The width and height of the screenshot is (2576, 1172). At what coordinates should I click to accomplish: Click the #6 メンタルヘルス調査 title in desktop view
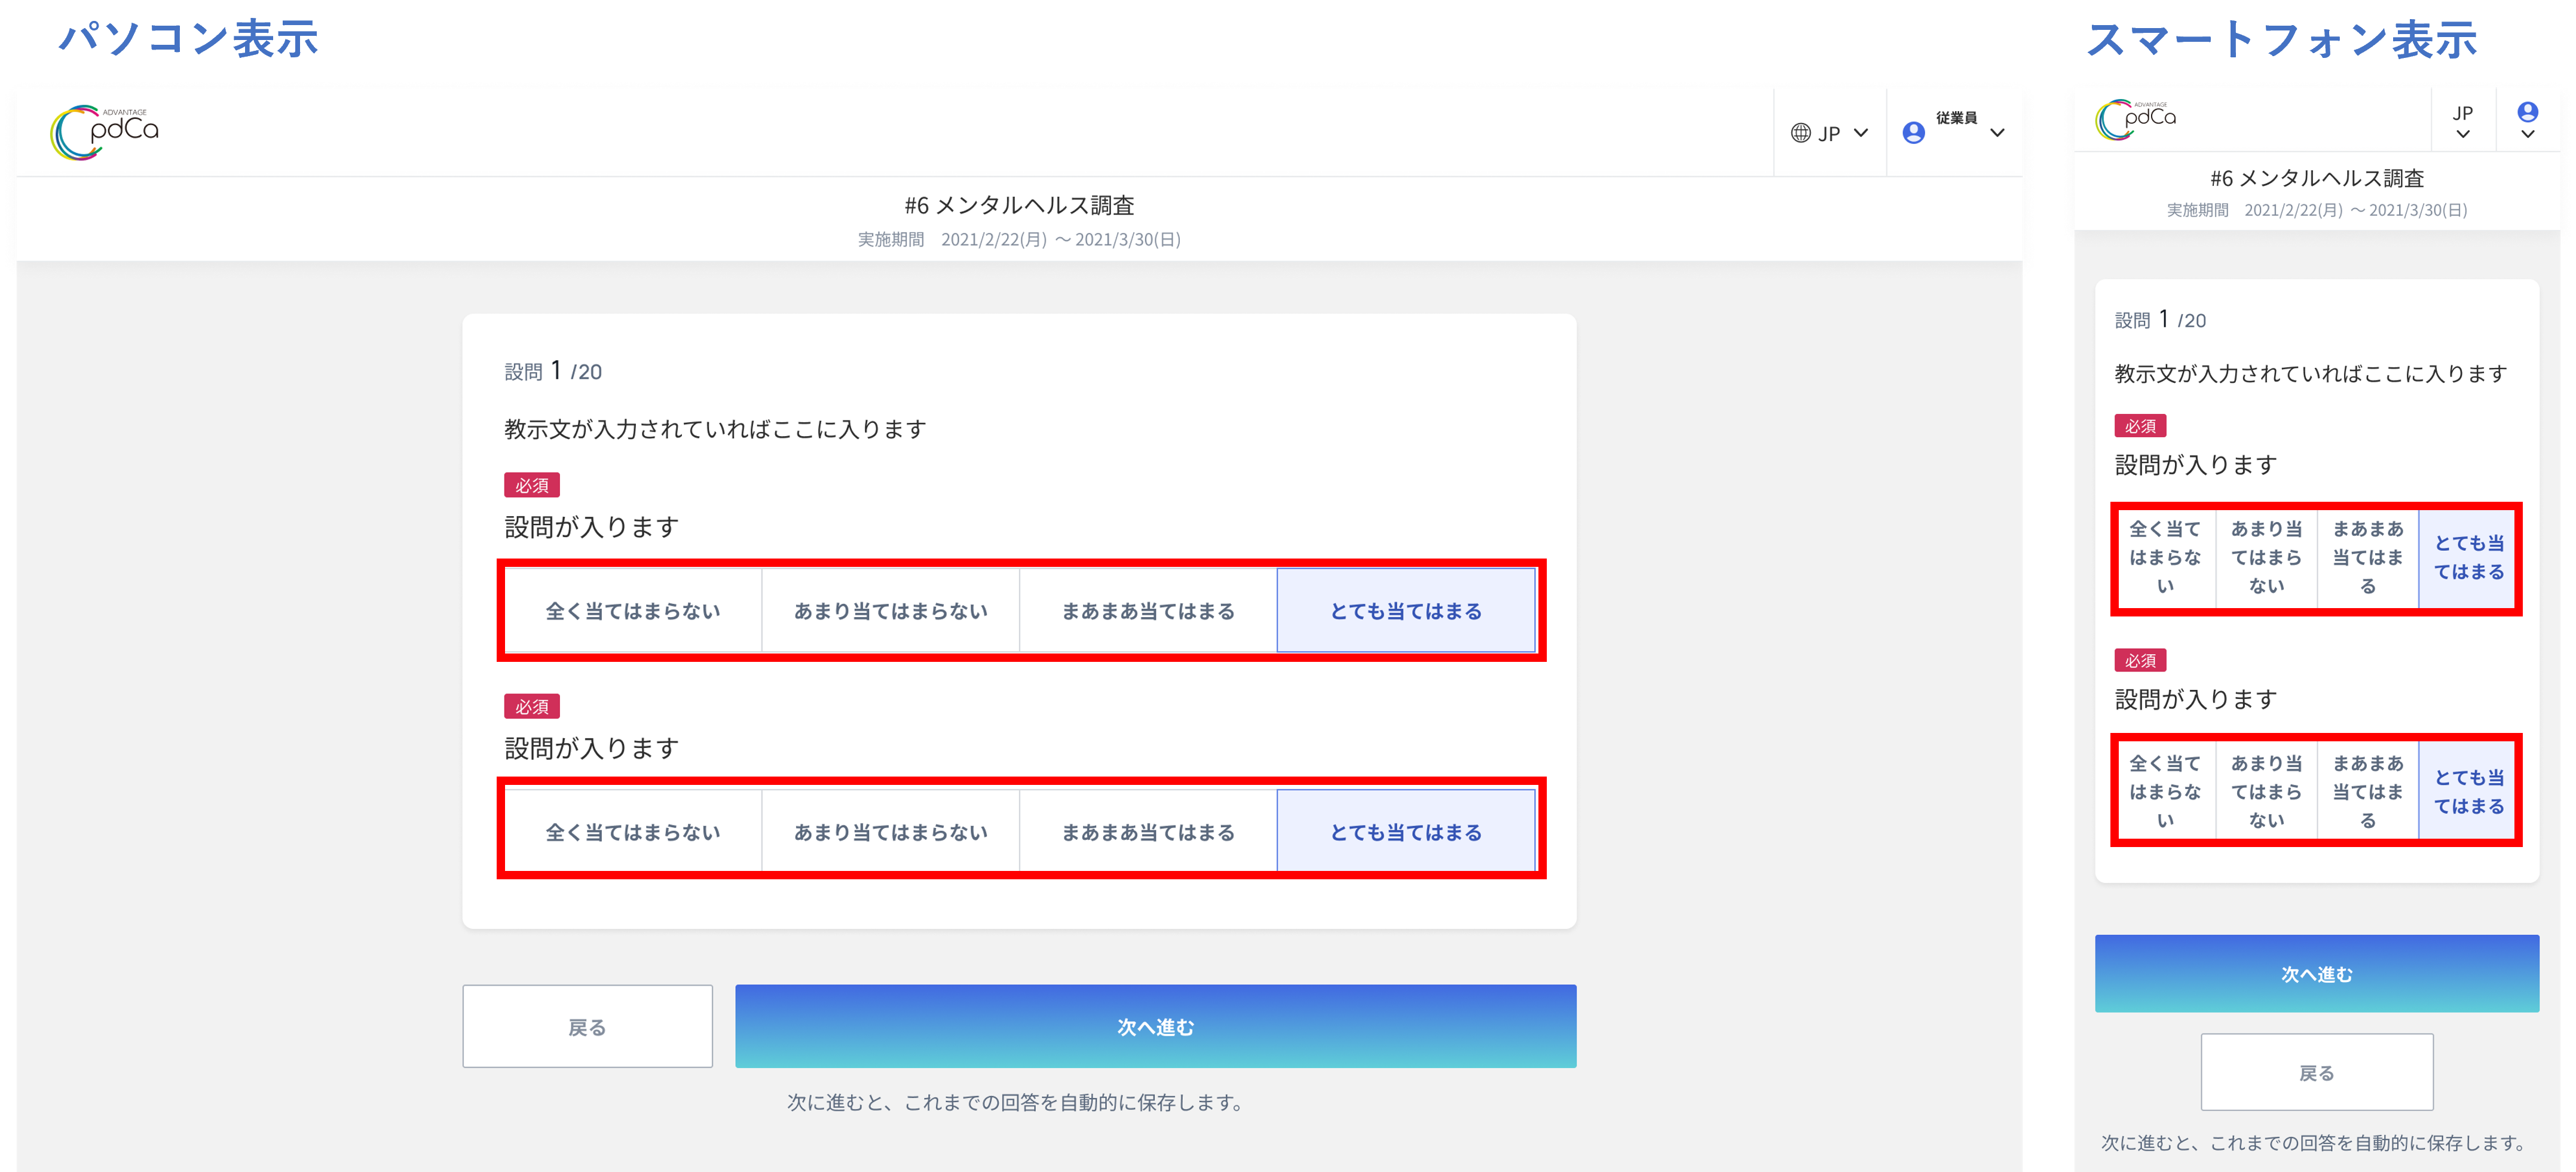pos(1019,205)
